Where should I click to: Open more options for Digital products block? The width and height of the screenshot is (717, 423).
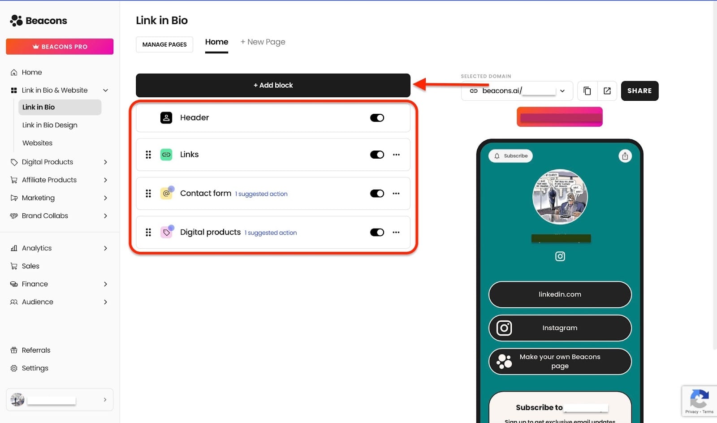(x=396, y=232)
